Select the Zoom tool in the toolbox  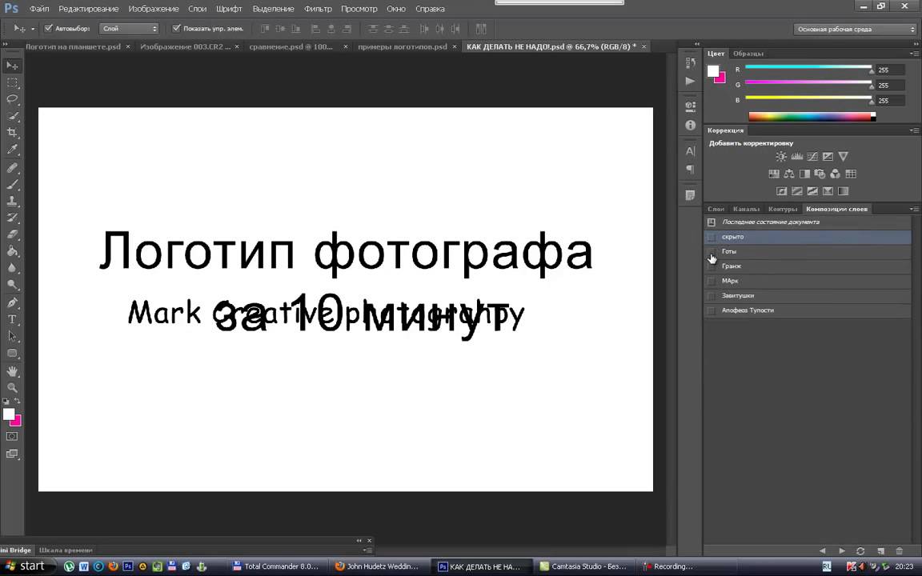tap(12, 388)
